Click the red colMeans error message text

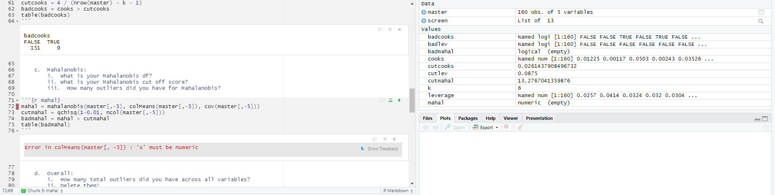pyautogui.click(x=111, y=147)
